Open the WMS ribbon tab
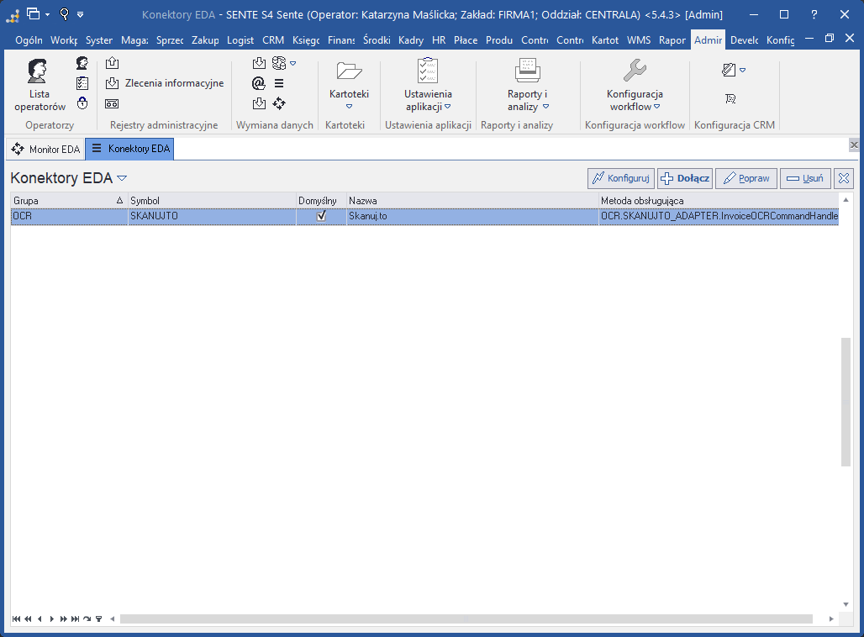The image size is (864, 637). pos(639,40)
